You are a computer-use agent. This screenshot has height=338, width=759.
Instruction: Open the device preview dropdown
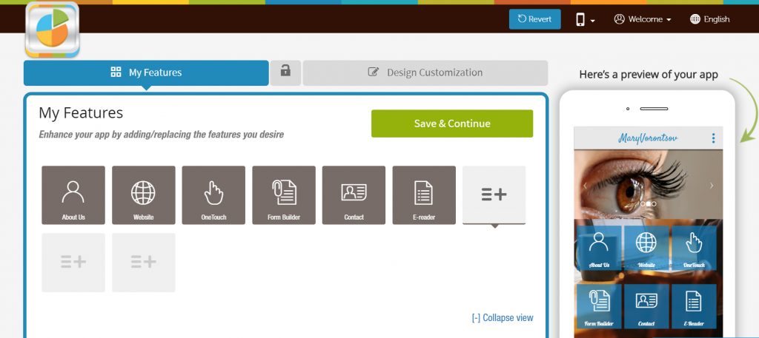(x=585, y=19)
